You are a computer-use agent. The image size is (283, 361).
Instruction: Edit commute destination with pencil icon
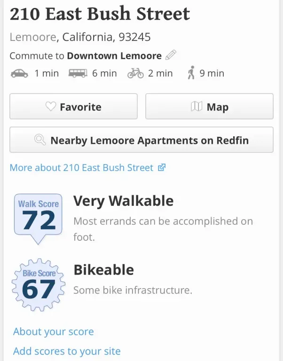(171, 55)
